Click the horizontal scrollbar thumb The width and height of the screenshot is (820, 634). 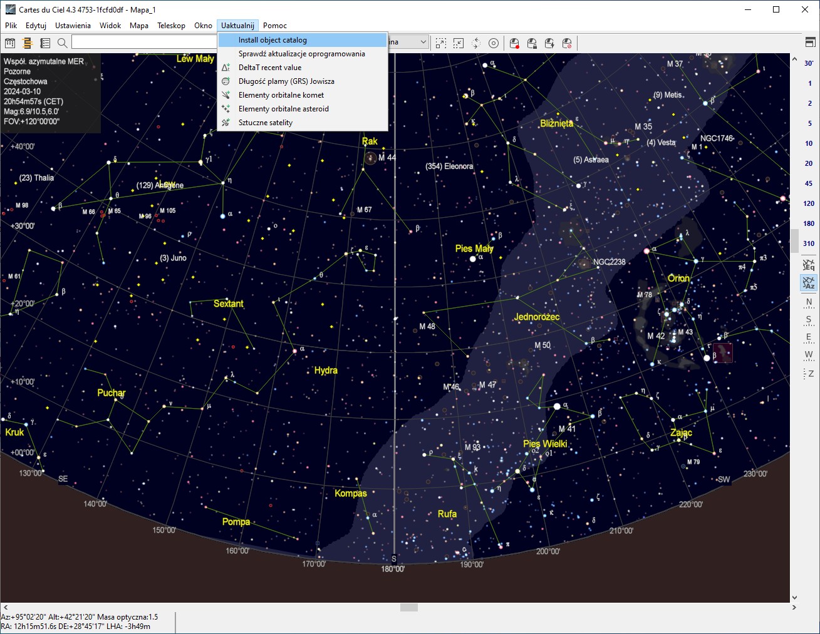click(x=409, y=607)
